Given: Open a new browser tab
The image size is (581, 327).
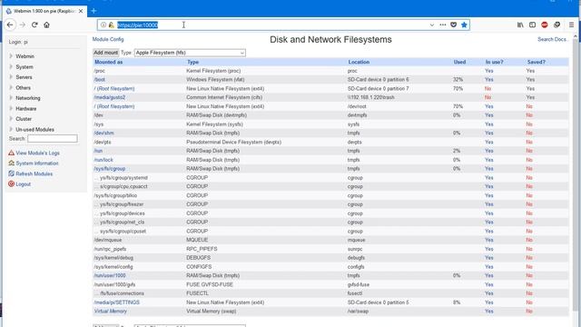Looking at the screenshot, I should [94, 11].
